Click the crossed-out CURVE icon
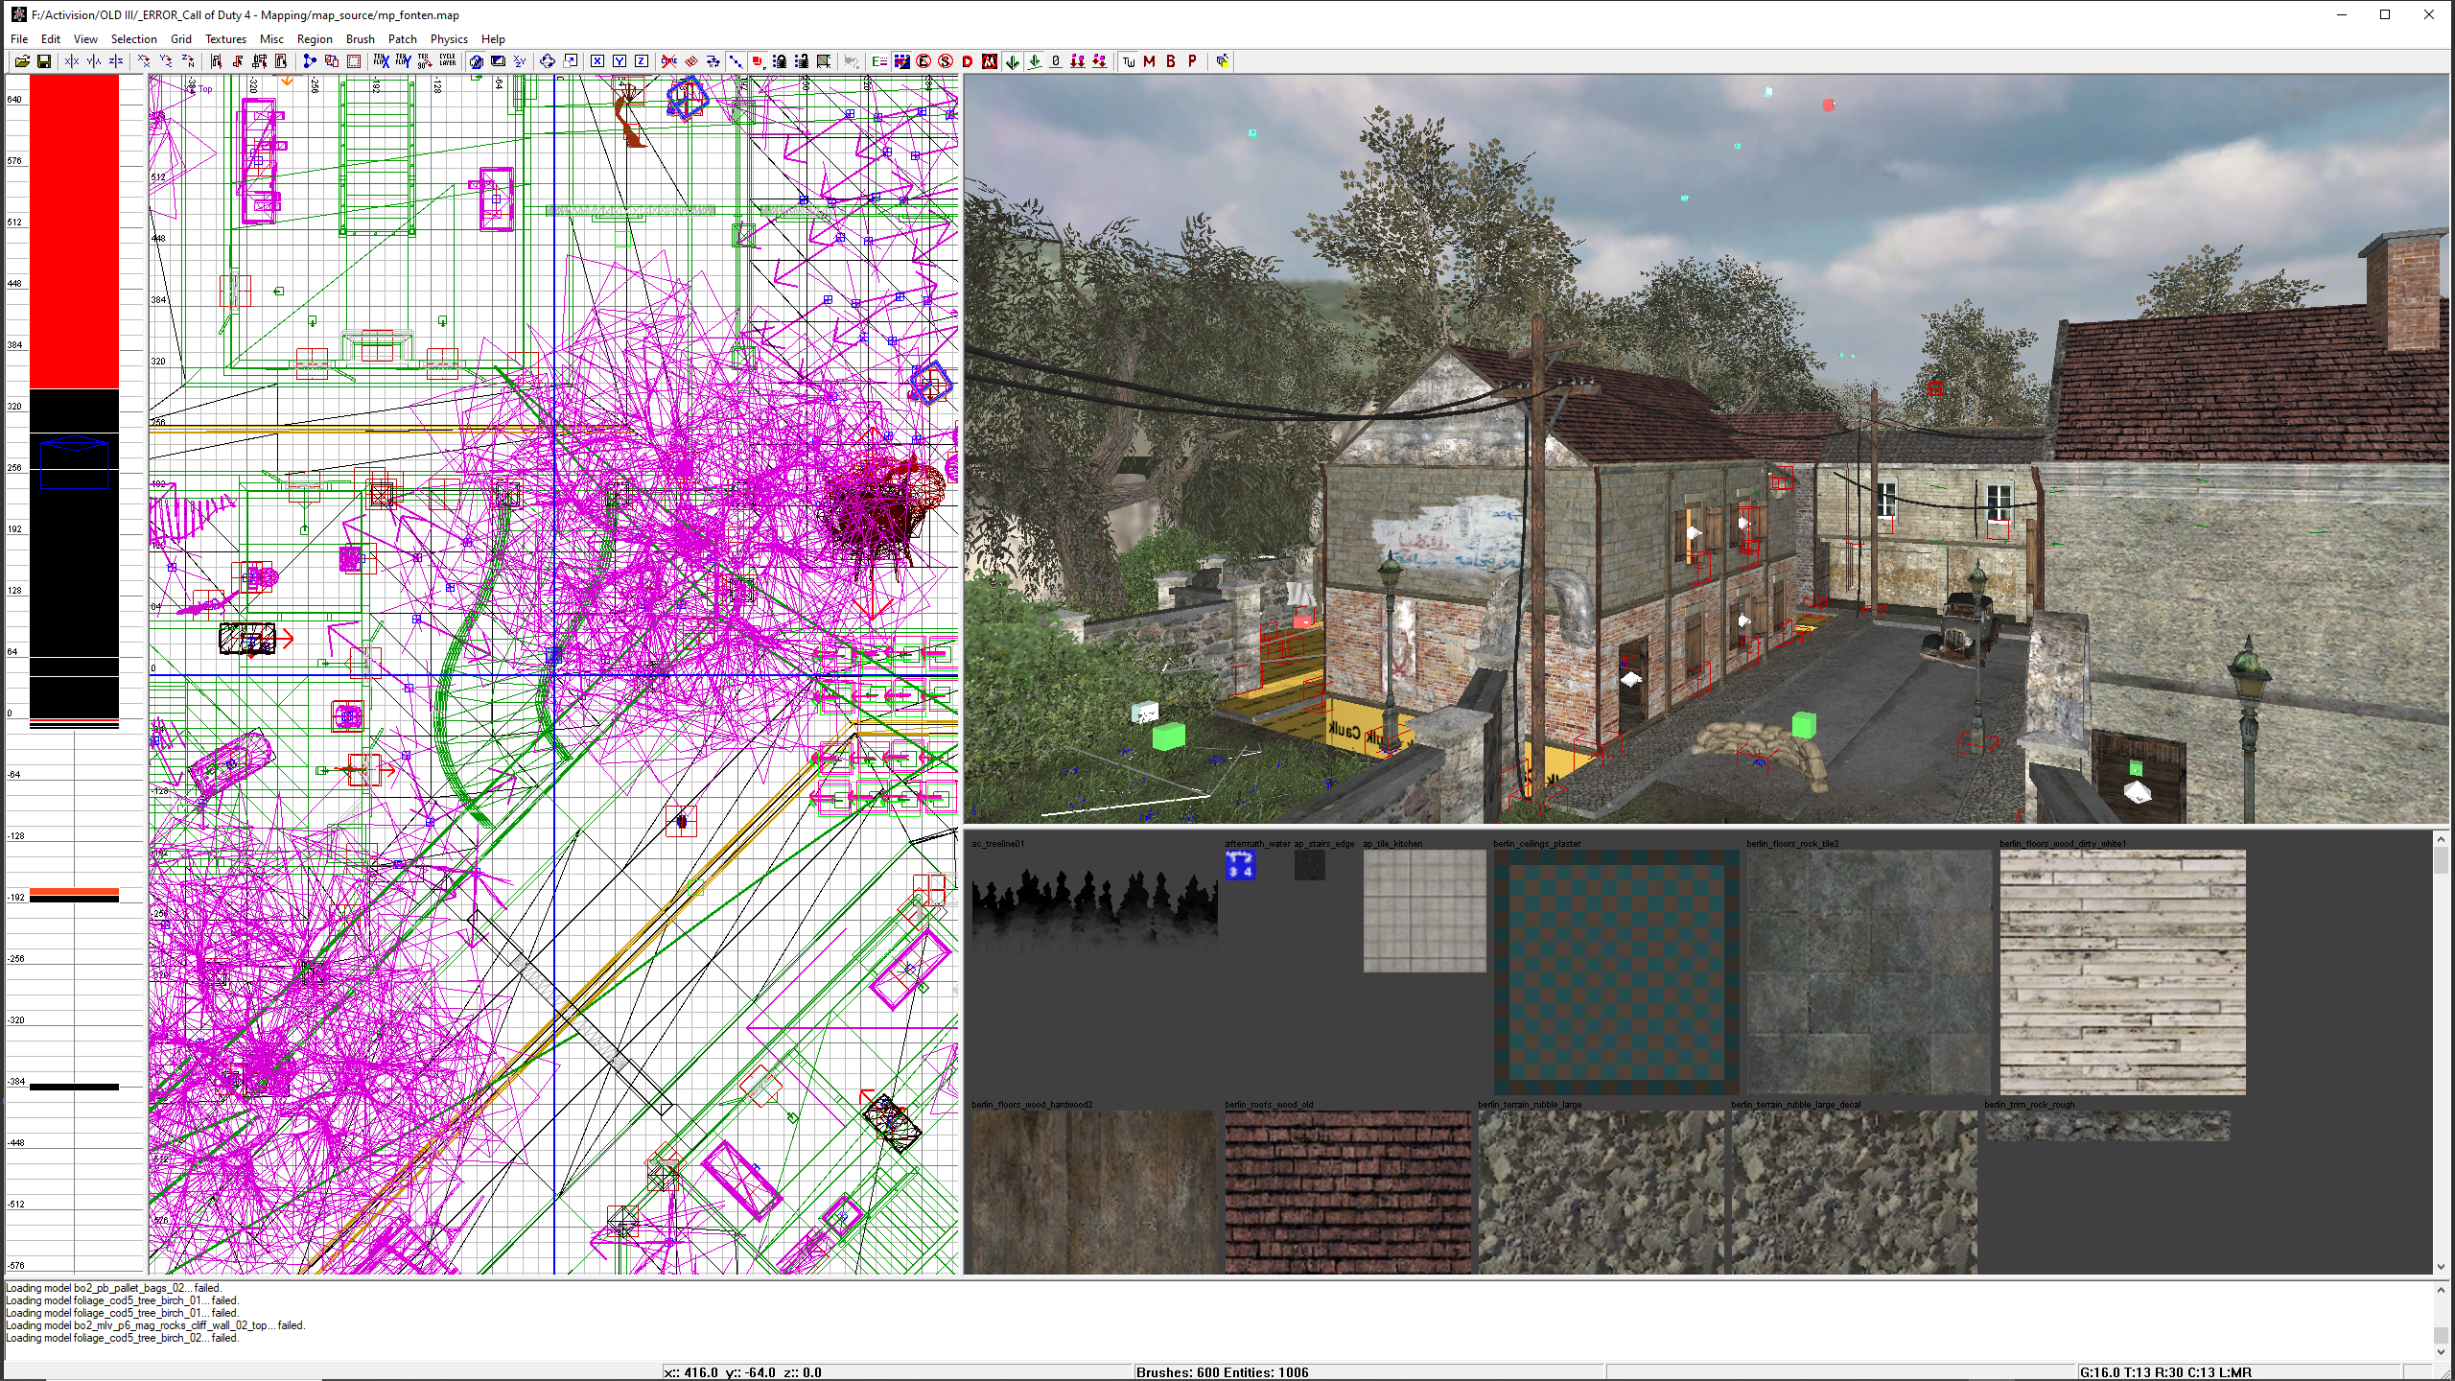This screenshot has height=1381, width=2455. pyautogui.click(x=669, y=61)
